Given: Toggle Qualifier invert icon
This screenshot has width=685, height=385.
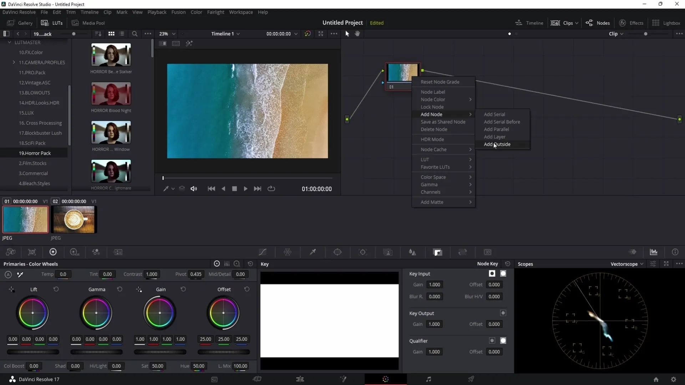Looking at the screenshot, I should [492, 340].
